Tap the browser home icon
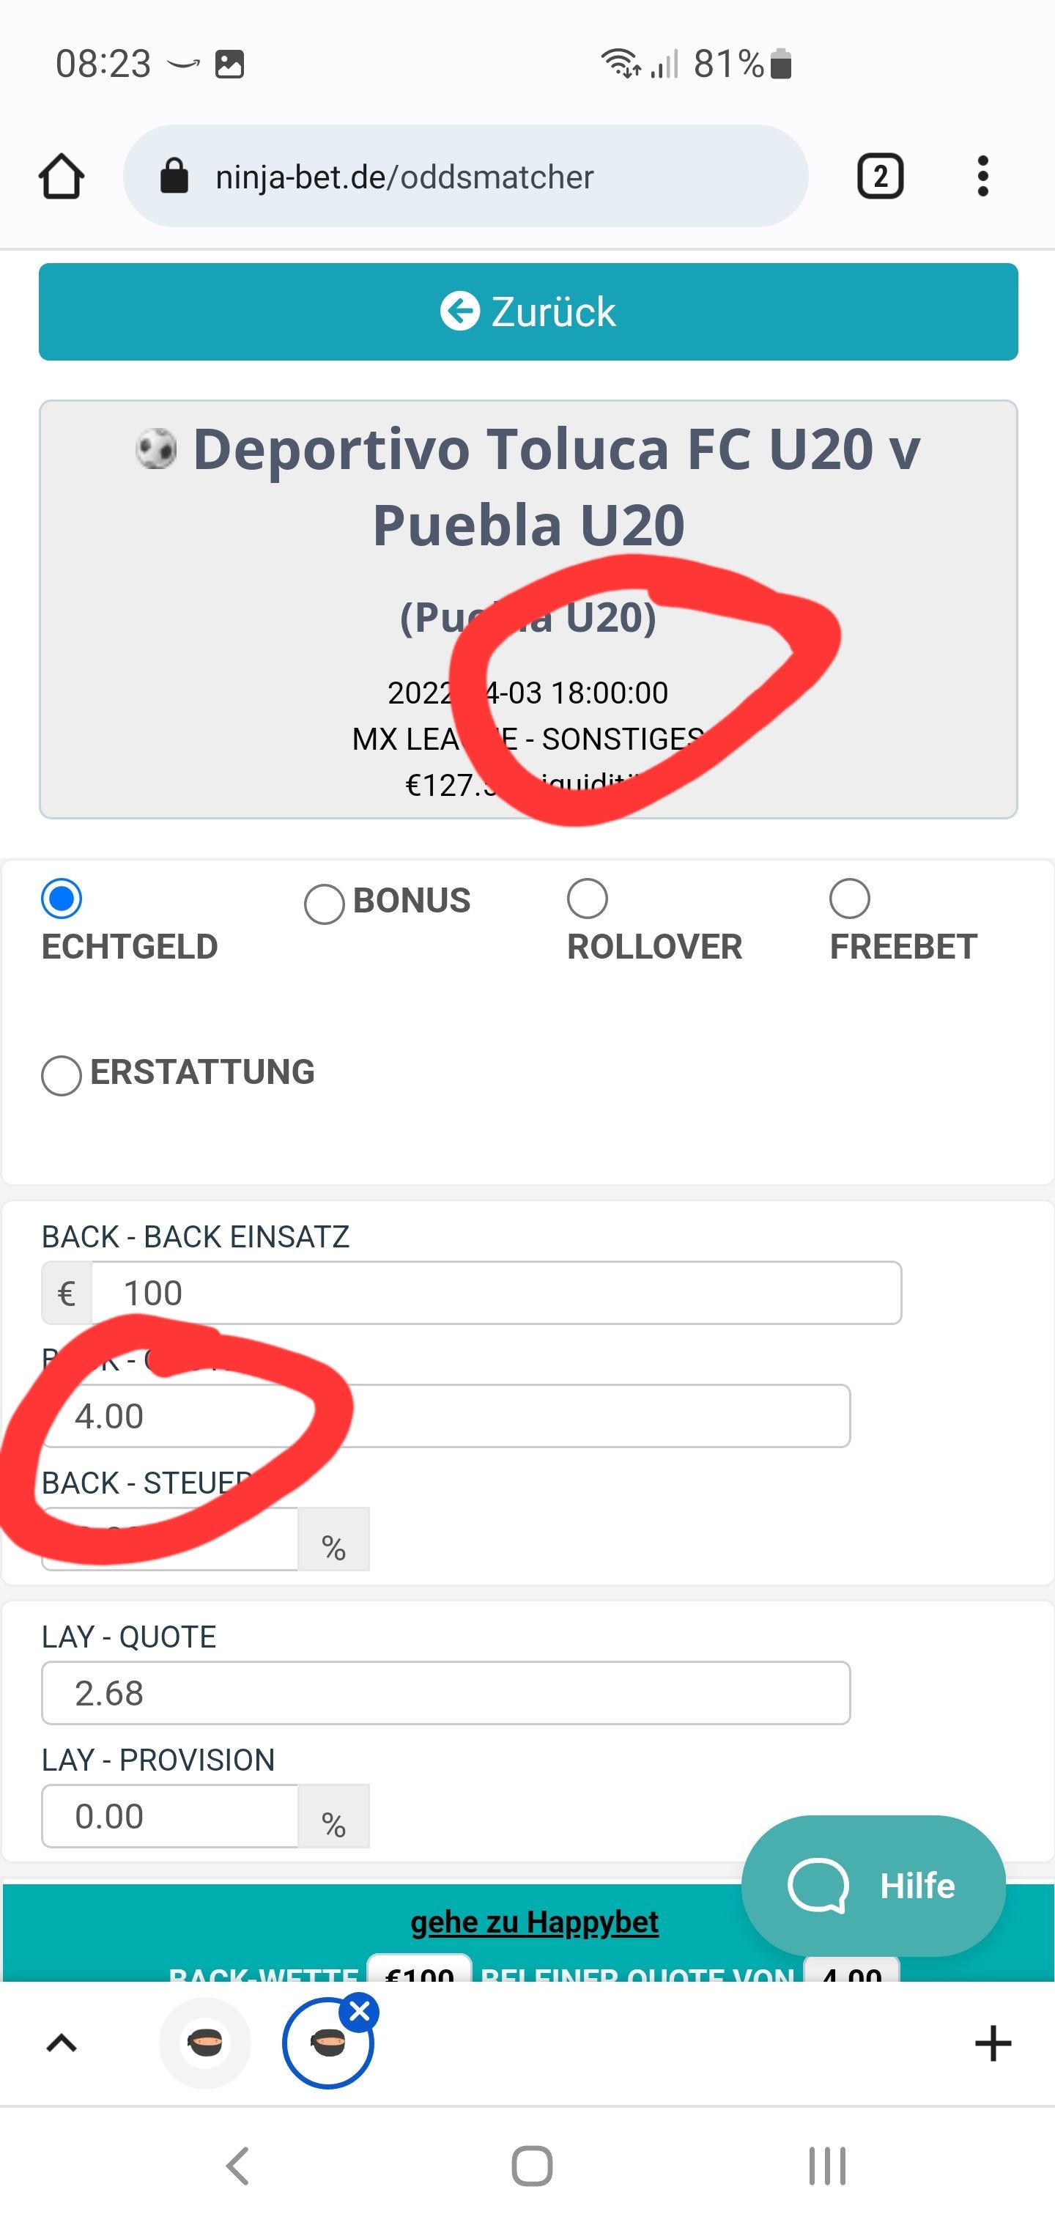Viewport: 1055px width, 2228px height. point(62,177)
